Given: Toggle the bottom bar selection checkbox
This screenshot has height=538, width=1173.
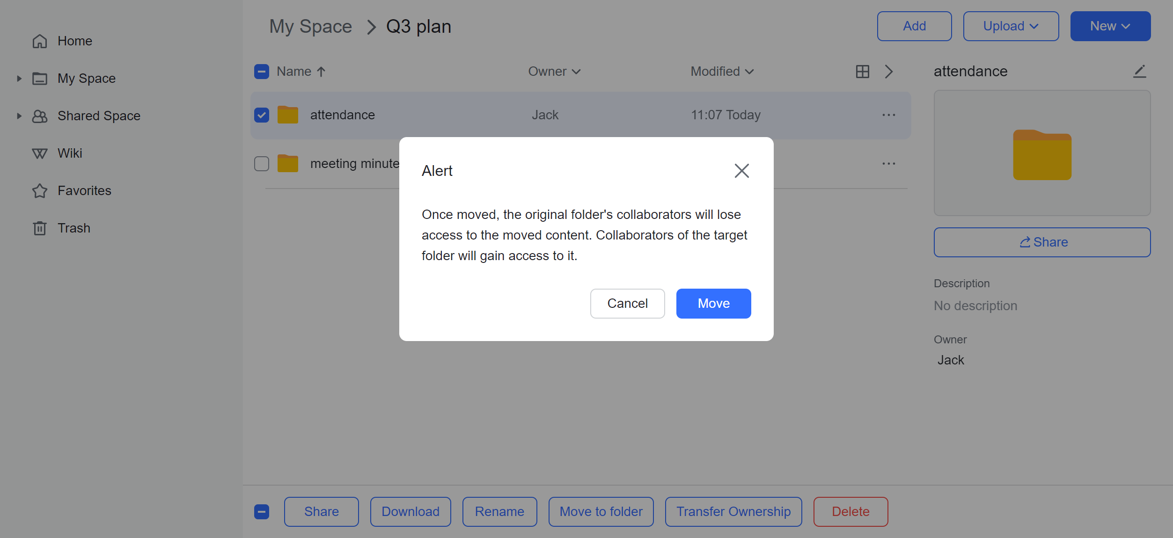Looking at the screenshot, I should coord(262,512).
